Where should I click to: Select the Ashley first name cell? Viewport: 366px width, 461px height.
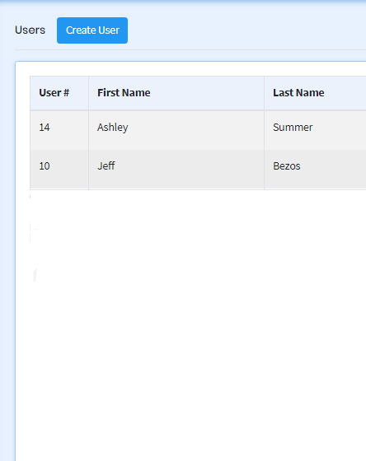176,130
